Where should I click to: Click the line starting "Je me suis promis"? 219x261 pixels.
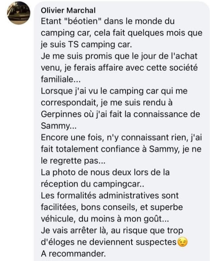[x=117, y=56]
